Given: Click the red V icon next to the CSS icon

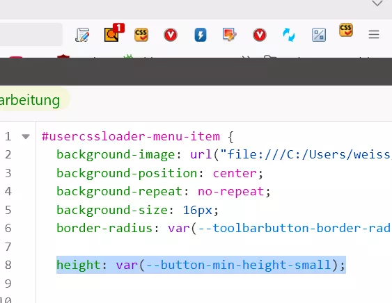Looking at the screenshot, I should tap(171, 35).
